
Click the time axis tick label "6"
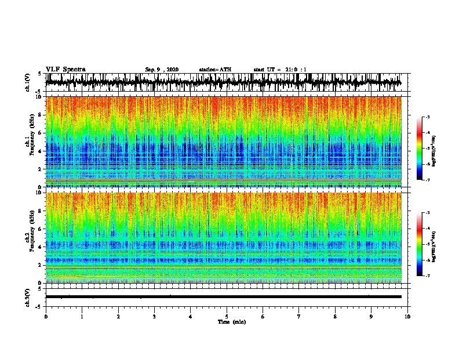pyautogui.click(x=263, y=317)
